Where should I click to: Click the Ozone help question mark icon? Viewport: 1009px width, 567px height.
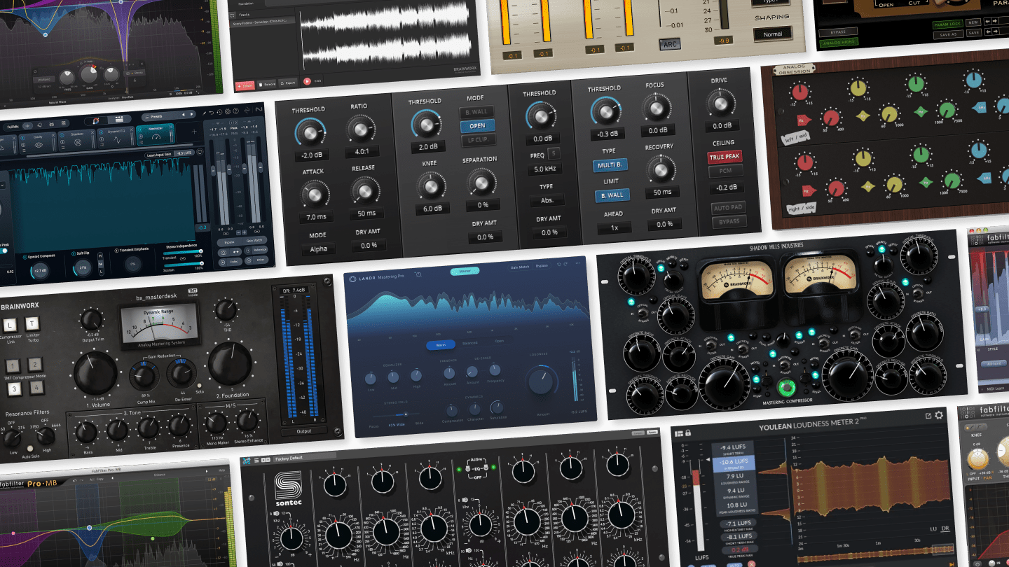[236, 111]
